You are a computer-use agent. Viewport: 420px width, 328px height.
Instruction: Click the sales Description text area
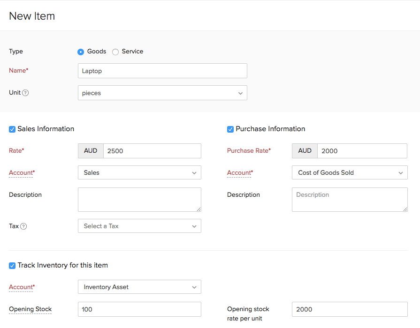click(x=139, y=199)
